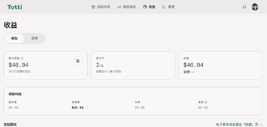
Task: Click the 累计奖励 $46.94 amount
Action: click(19, 65)
